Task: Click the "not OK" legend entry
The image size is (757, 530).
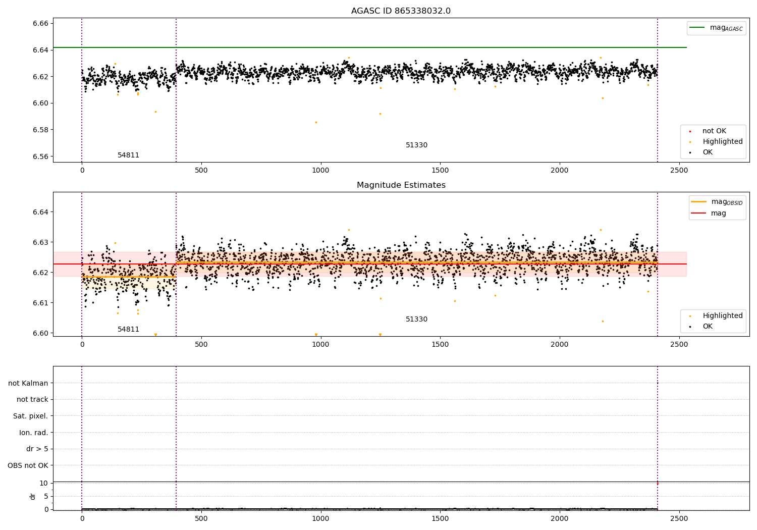Action: (x=714, y=131)
